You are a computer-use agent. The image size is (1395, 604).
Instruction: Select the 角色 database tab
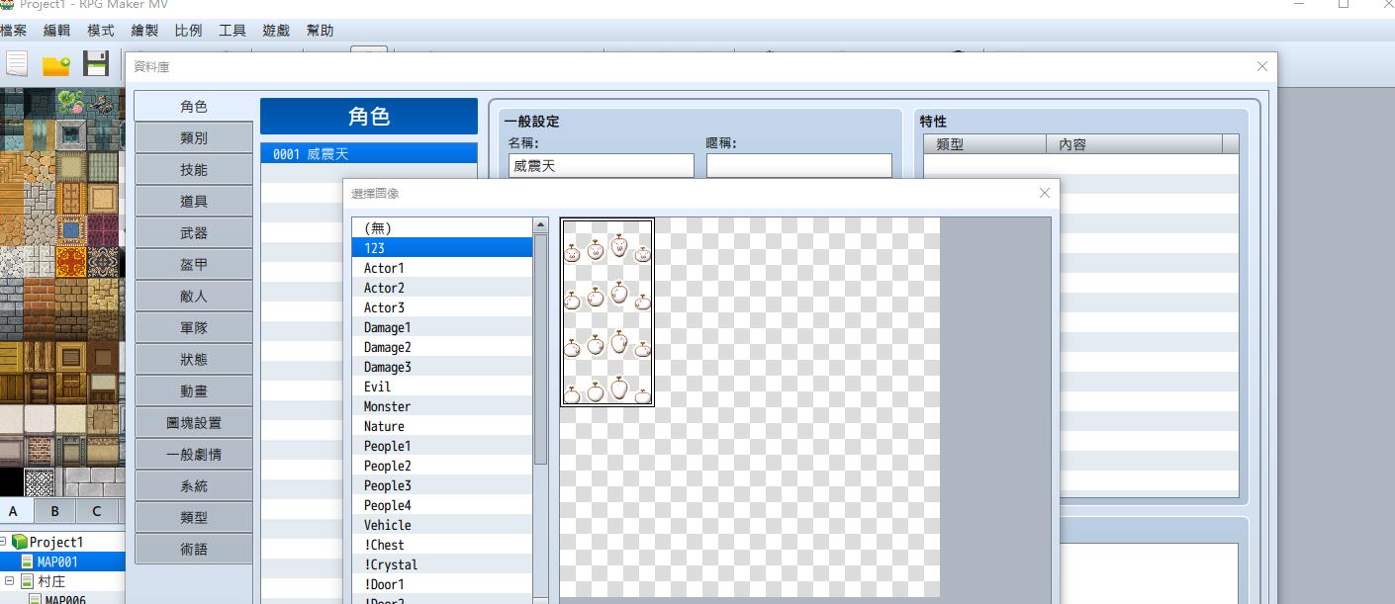tap(194, 106)
